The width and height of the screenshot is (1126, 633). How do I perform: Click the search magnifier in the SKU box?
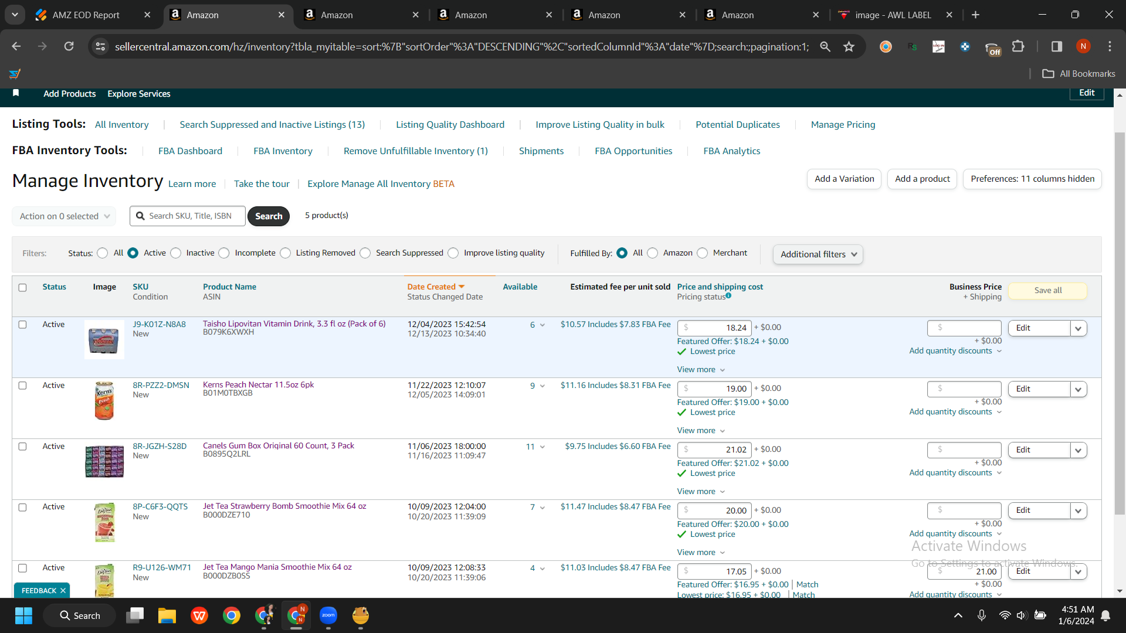(140, 216)
